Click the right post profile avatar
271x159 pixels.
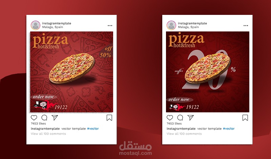click(x=171, y=25)
